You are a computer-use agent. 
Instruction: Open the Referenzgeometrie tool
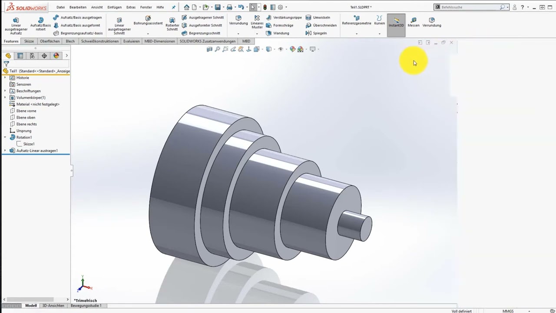pos(357,20)
